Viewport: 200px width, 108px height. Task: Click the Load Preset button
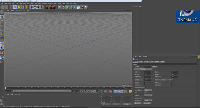[x=138, y=103]
